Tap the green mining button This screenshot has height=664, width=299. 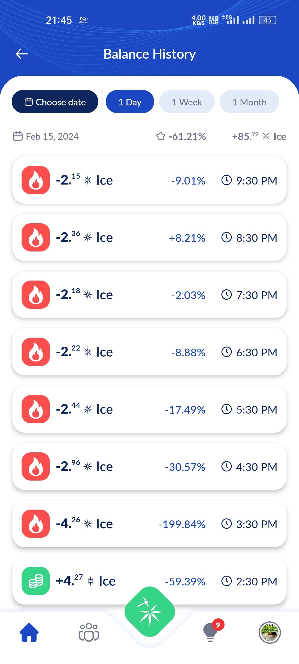[150, 611]
